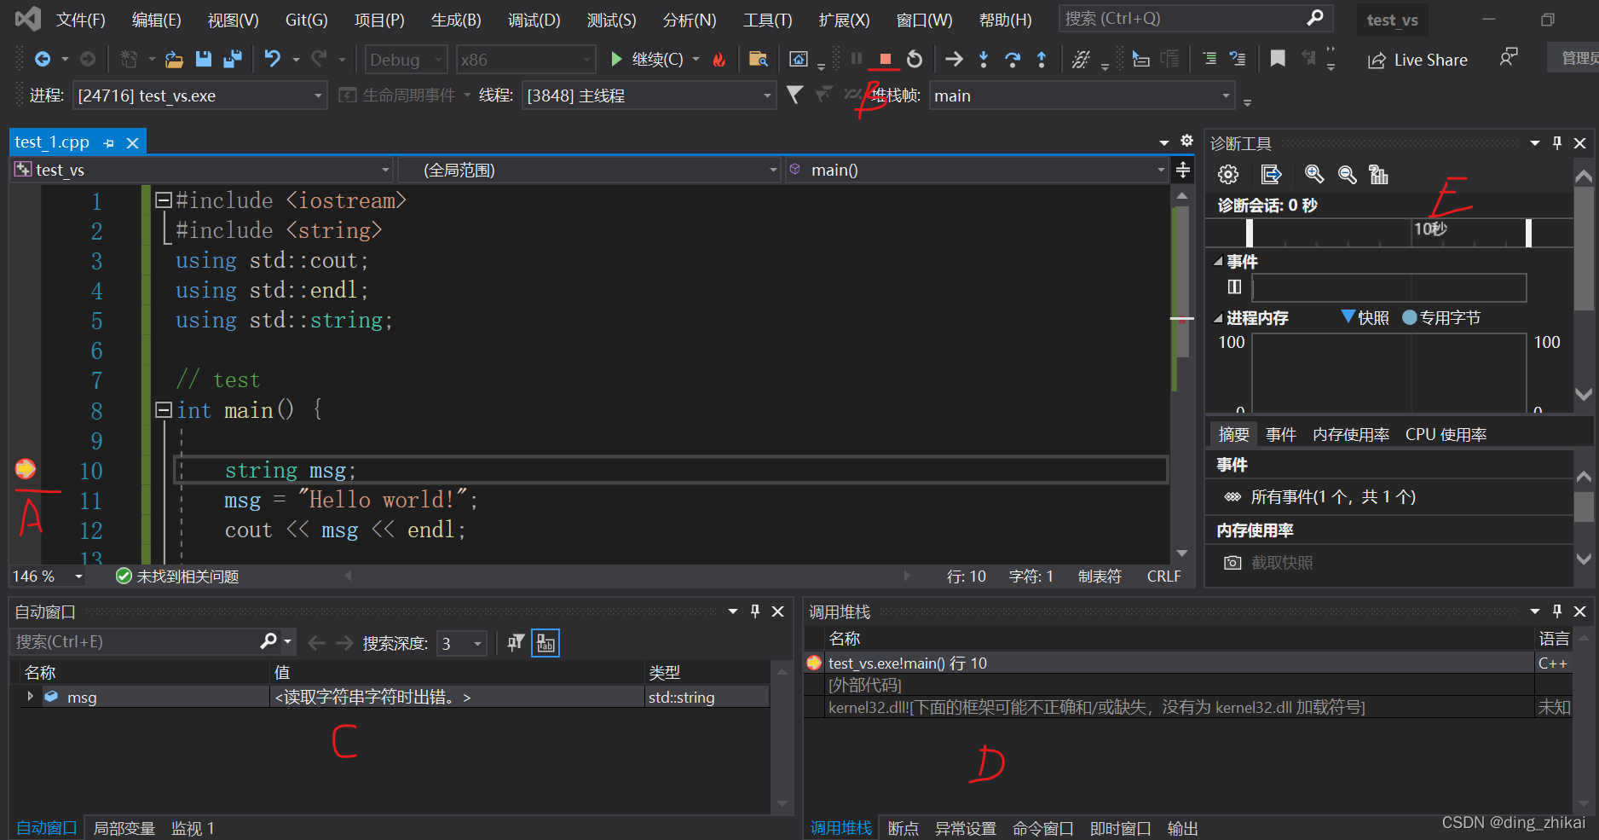This screenshot has width=1599, height=840.
Task: Click the 继续(C) continue button
Action: click(x=647, y=59)
